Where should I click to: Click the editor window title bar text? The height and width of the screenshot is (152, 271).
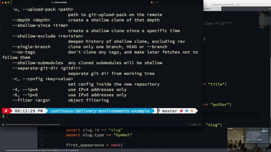click(226, 5)
